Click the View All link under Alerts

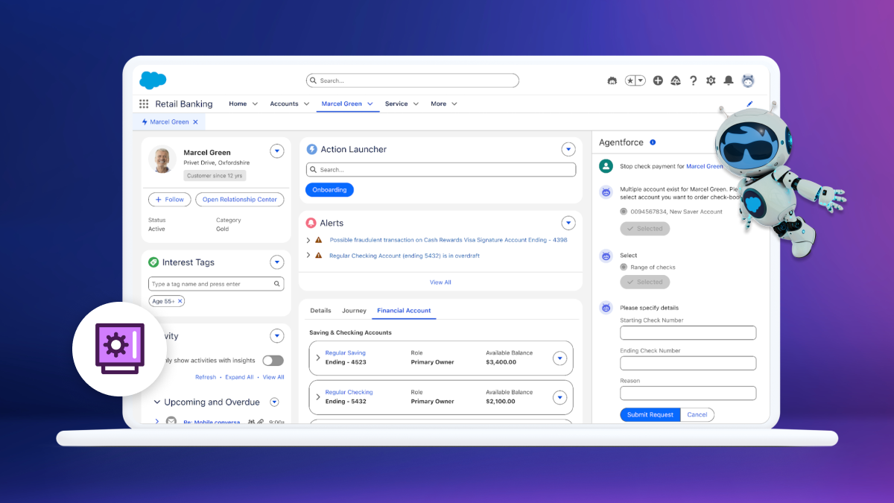click(440, 282)
